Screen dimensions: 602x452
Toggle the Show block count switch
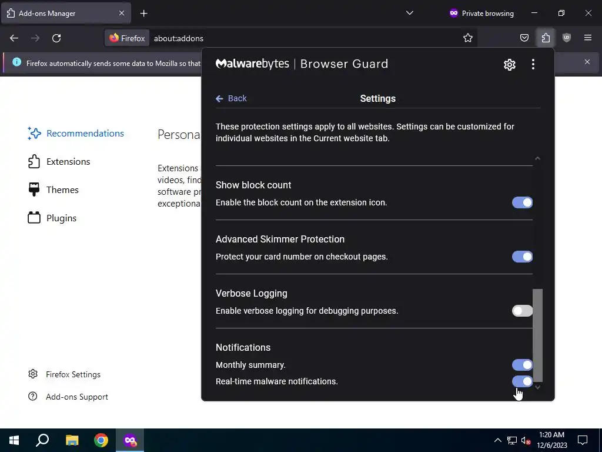522,202
